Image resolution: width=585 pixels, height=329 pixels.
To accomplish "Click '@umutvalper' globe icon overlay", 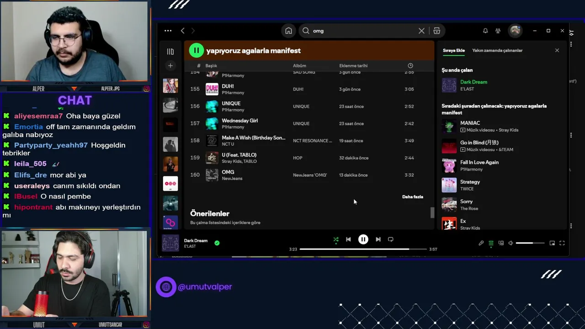I will click(x=166, y=287).
